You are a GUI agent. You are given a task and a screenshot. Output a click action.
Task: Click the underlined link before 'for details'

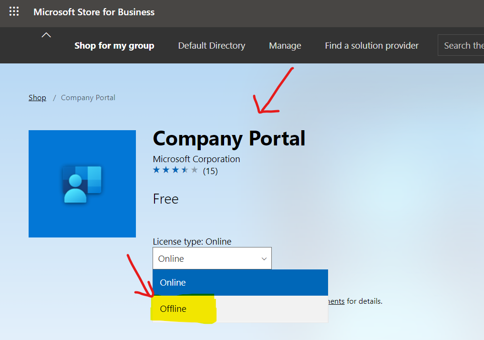tap(336, 301)
